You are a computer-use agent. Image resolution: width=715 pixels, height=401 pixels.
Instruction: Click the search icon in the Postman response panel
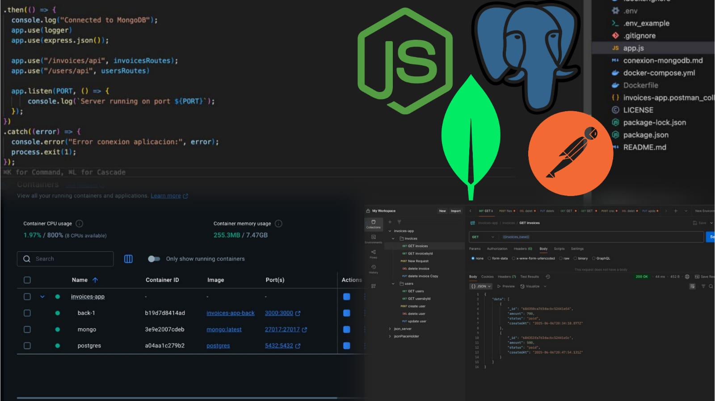coord(711,286)
